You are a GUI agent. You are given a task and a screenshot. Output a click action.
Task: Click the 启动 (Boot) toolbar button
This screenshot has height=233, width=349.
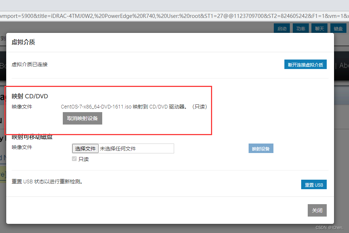coord(281,28)
